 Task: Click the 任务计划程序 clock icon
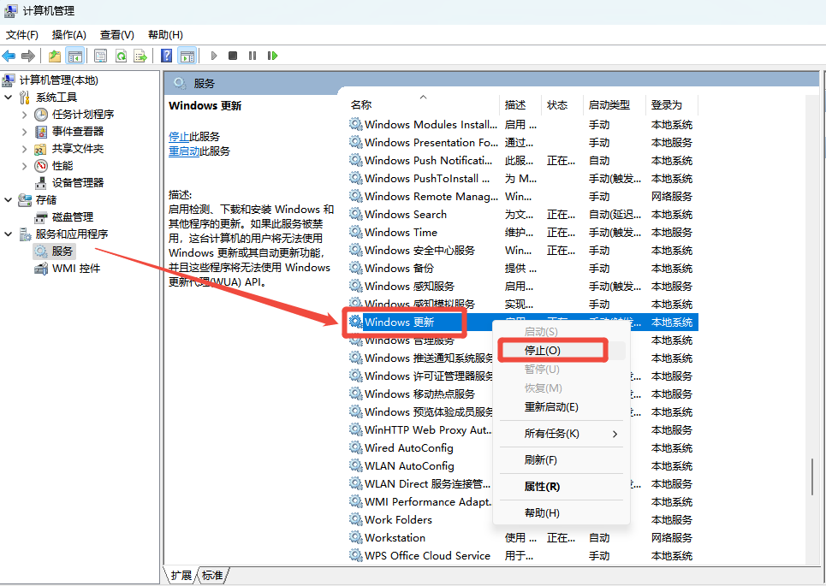click(x=40, y=115)
